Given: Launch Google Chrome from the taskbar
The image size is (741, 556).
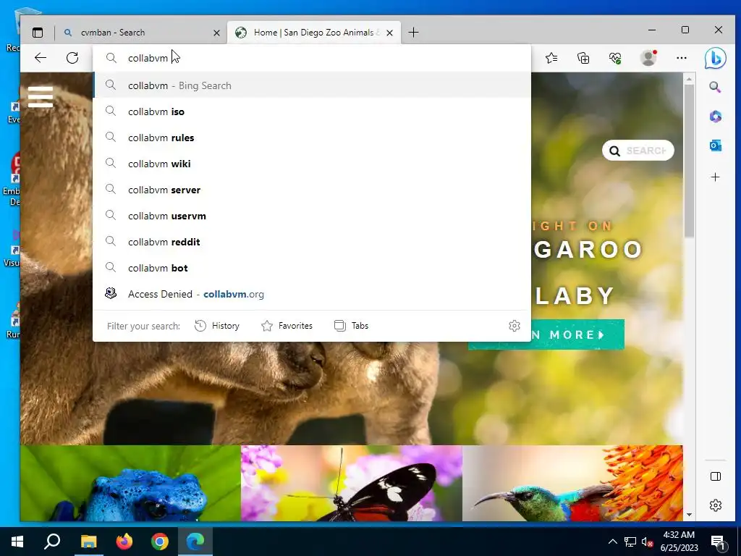Looking at the screenshot, I should click(160, 542).
